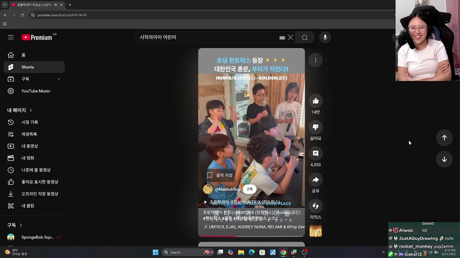The width and height of the screenshot is (460, 258).
Task: Click the NaebokBoy channel avatar
Action: click(x=208, y=189)
